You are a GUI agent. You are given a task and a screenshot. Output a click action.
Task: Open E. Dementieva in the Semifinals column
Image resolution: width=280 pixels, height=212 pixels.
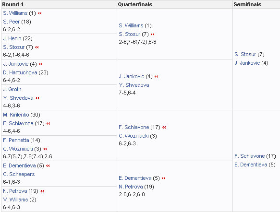click(251, 165)
